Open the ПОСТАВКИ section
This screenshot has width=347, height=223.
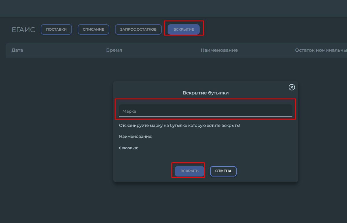[x=56, y=29]
